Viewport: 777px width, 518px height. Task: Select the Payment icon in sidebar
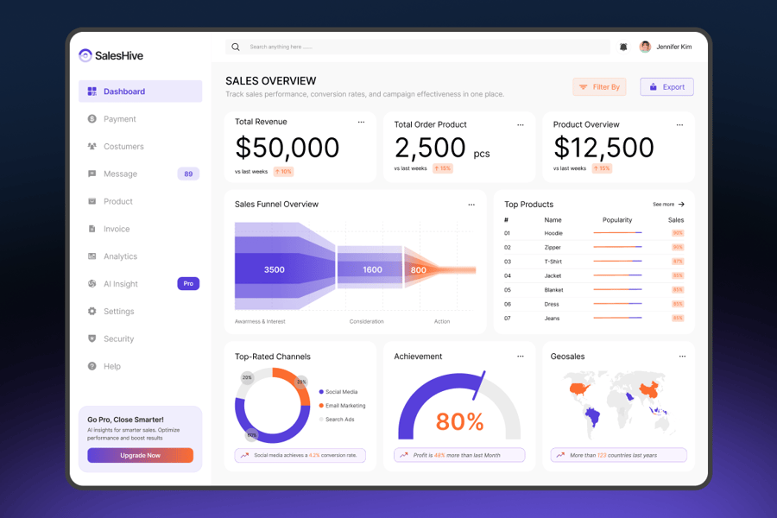pyautogui.click(x=92, y=119)
